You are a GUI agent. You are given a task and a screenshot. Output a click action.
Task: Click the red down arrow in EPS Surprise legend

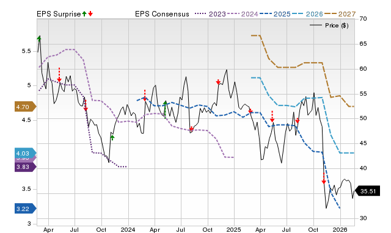click(90, 13)
